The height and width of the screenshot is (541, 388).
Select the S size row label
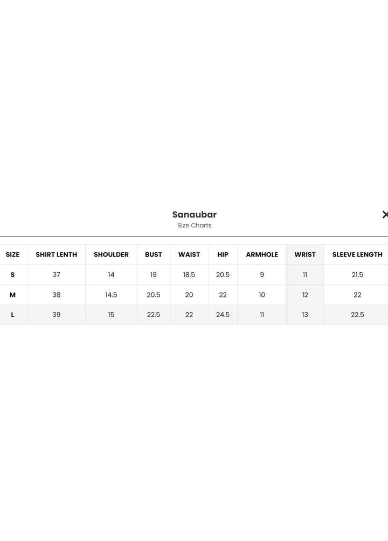(x=12, y=275)
